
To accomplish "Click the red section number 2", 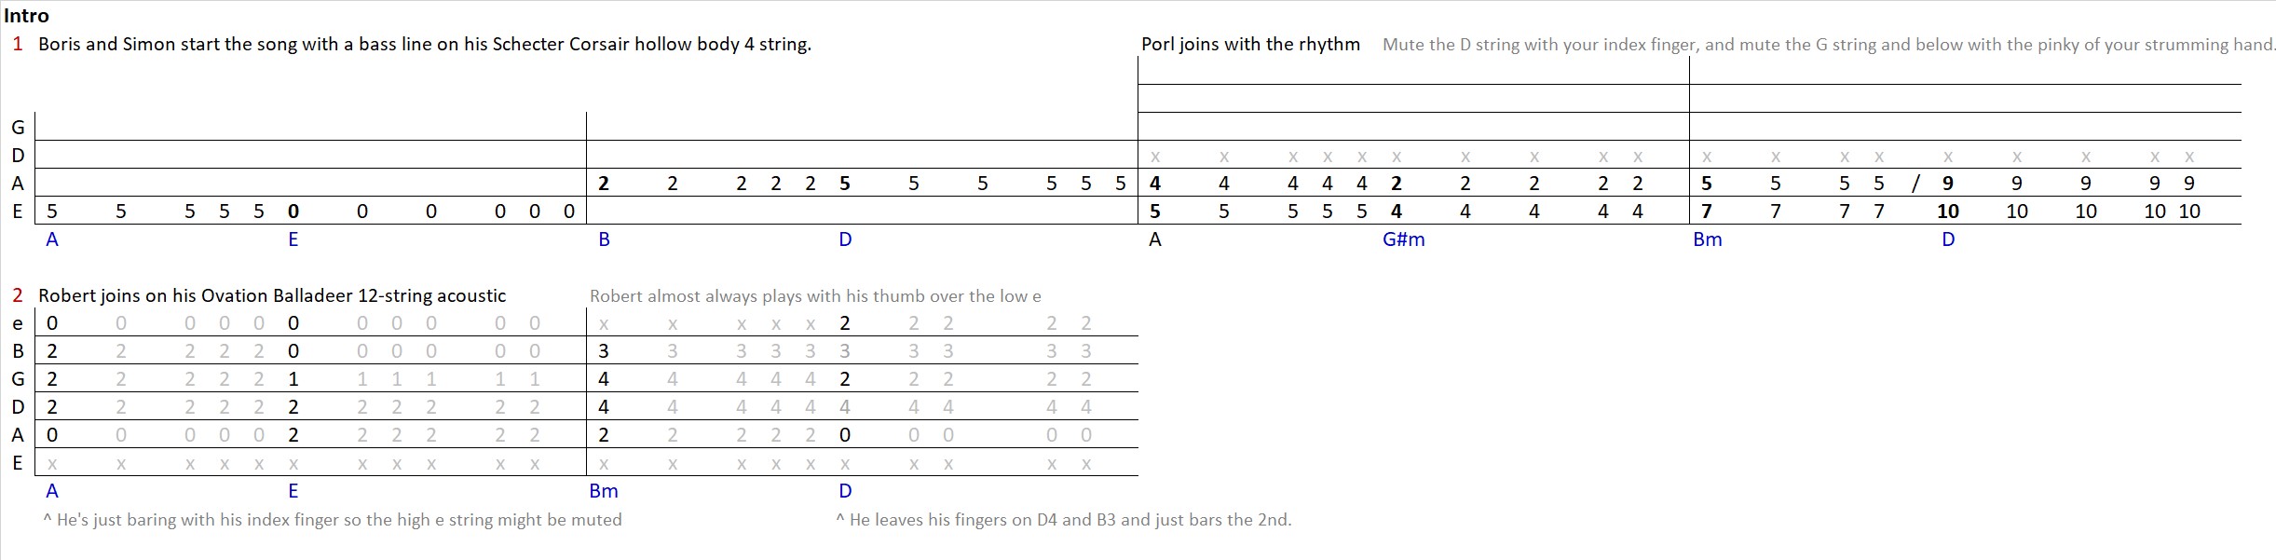I will tap(18, 295).
